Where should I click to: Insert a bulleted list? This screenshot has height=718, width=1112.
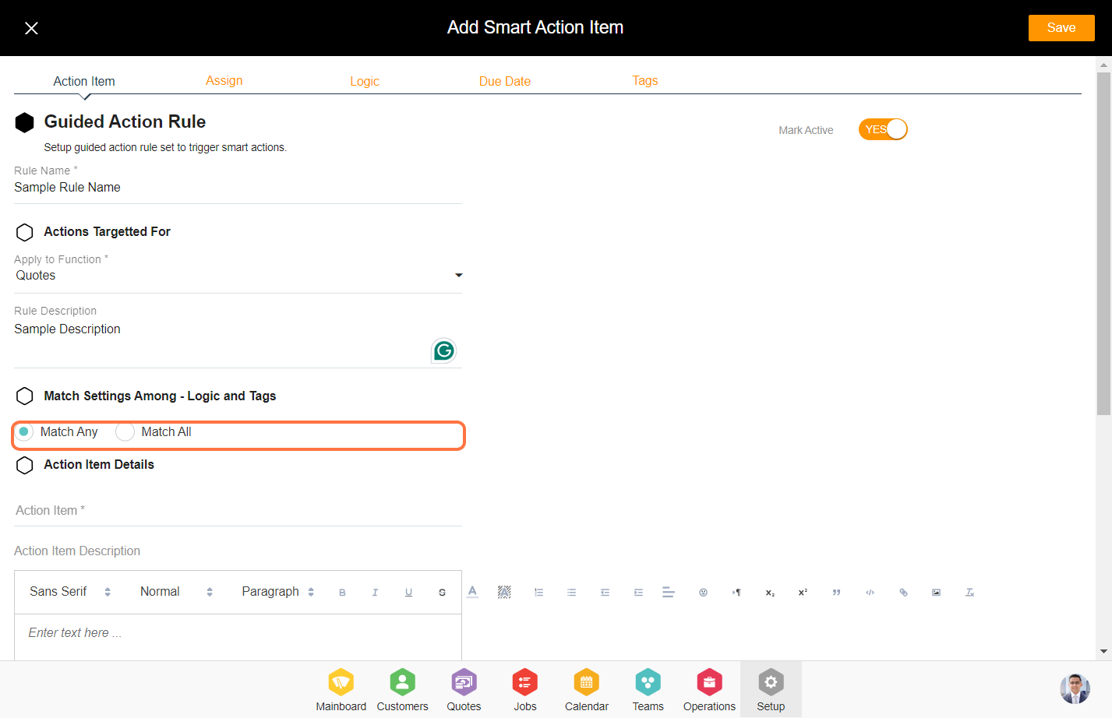click(x=571, y=593)
